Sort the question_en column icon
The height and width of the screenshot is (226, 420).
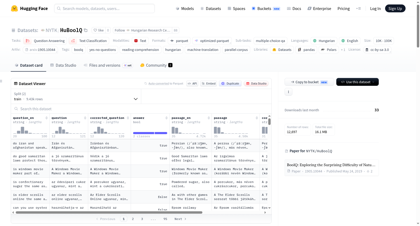click(46, 118)
